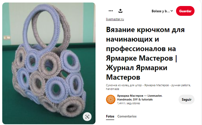Open the three-dot more options menu

pos(111,11)
